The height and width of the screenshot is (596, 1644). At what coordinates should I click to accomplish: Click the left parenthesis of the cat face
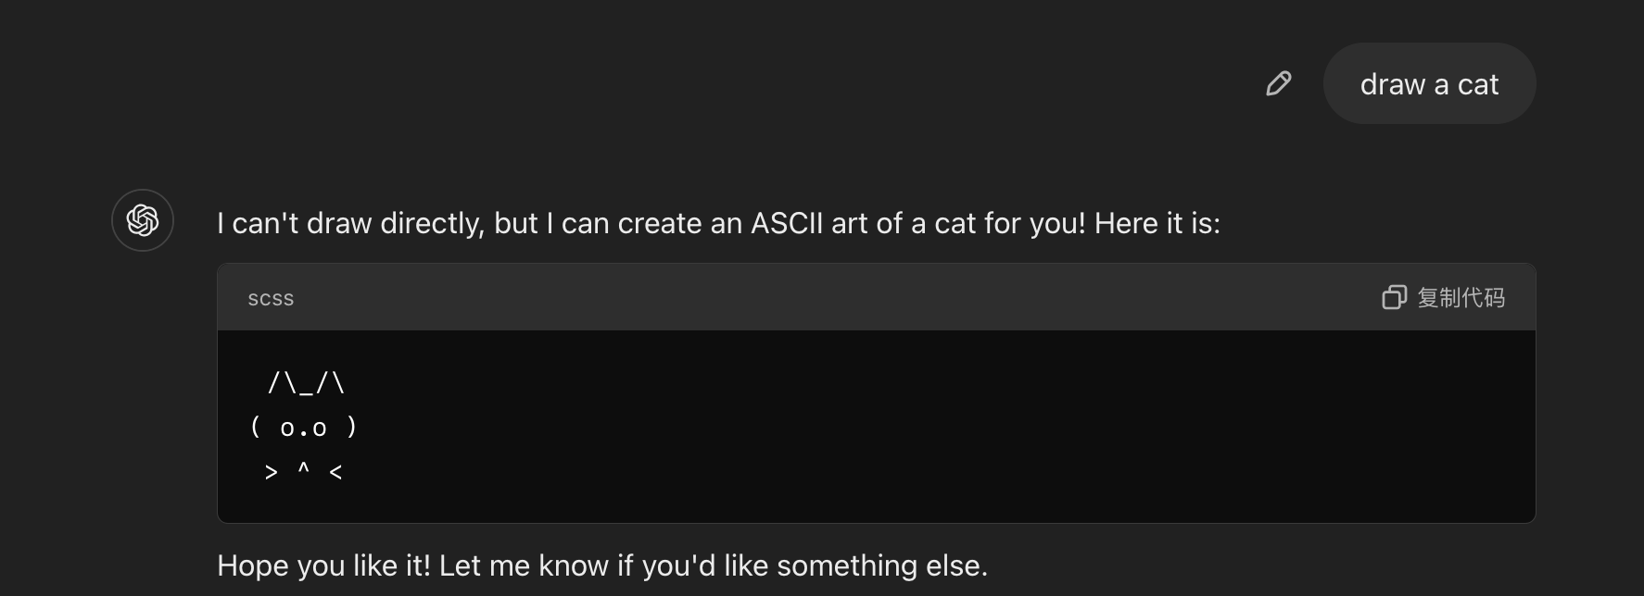(256, 427)
